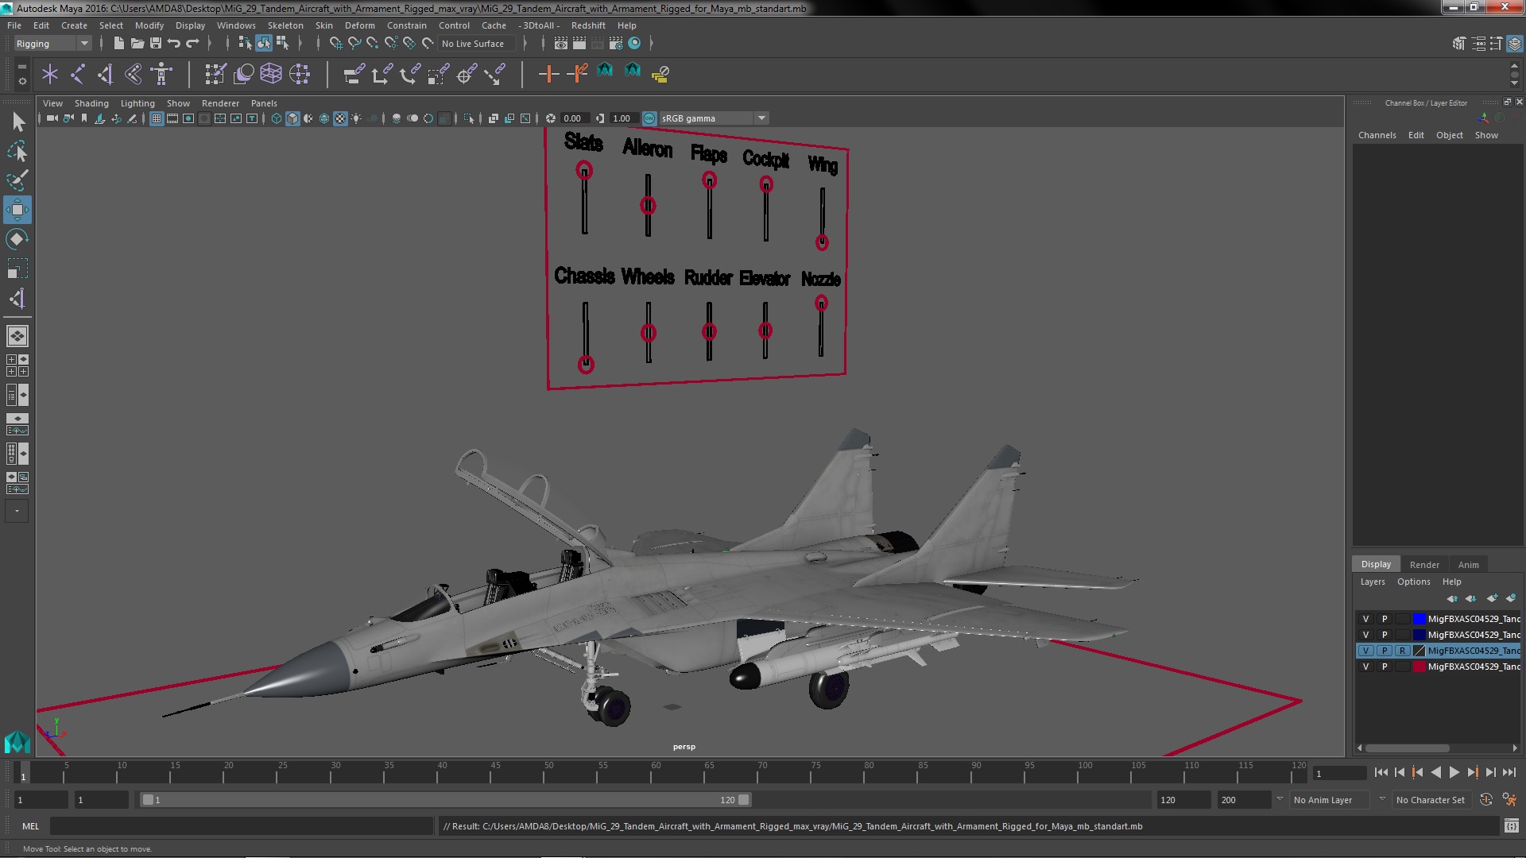
Task: Open layer editor Options menu
Action: pyautogui.click(x=1413, y=582)
